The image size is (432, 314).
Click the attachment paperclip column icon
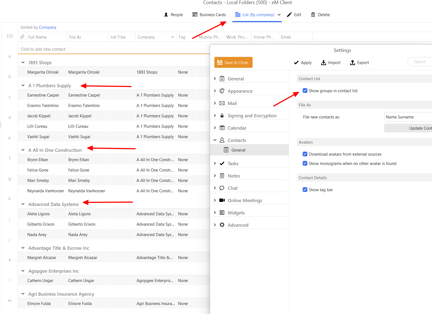pos(22,37)
